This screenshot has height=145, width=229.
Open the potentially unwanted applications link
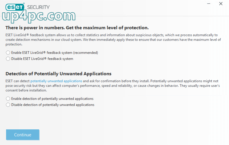point(56,81)
